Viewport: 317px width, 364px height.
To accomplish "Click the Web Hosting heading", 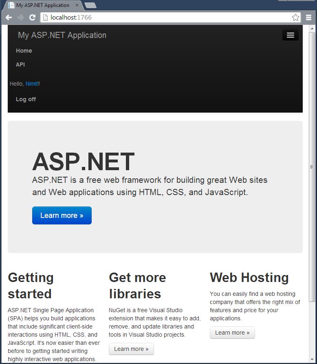I will coord(249,277).
